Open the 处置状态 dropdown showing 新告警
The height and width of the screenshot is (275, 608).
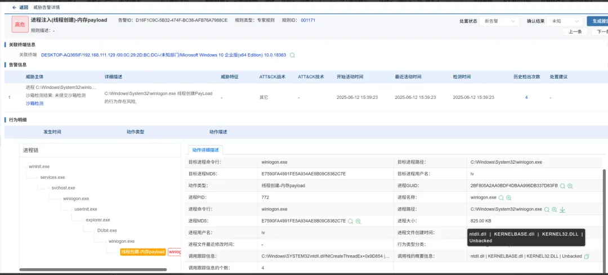point(499,21)
